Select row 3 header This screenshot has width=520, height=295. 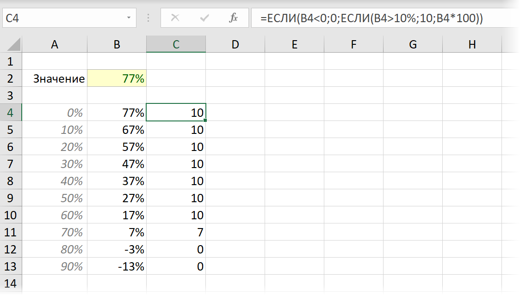point(11,96)
